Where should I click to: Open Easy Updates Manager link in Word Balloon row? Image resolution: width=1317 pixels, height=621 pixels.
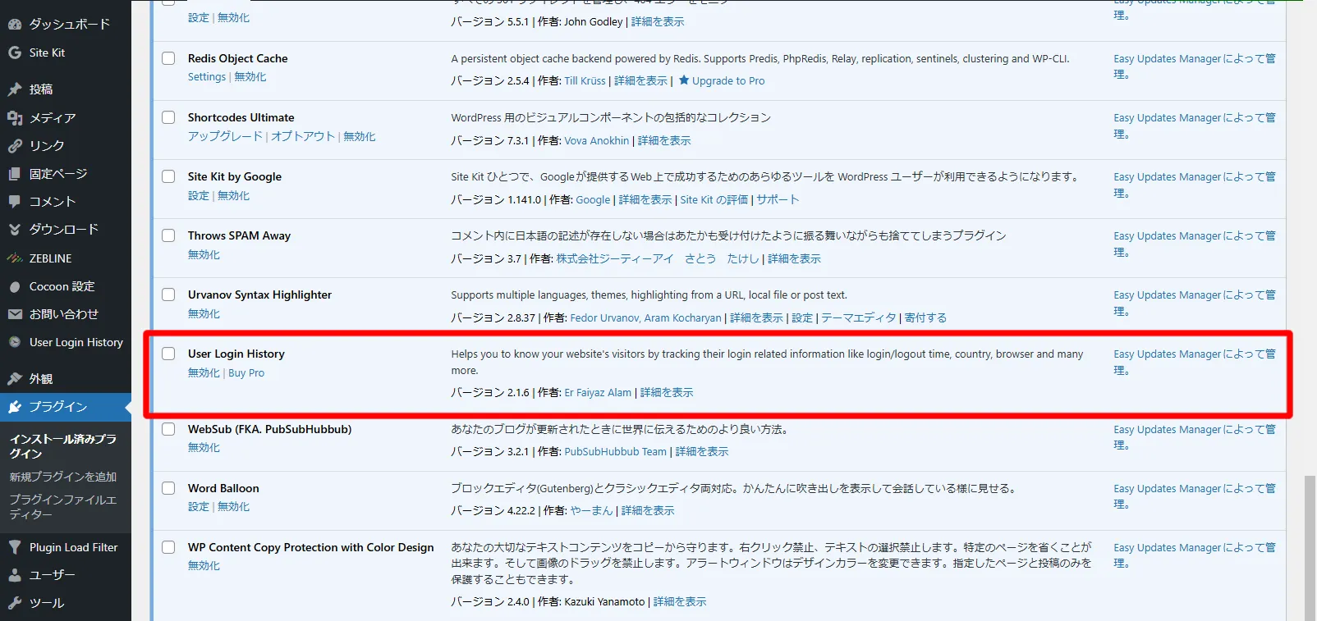click(1195, 496)
